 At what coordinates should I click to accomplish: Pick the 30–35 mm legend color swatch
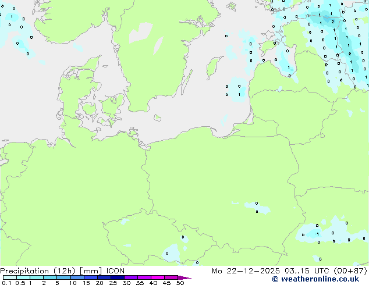130,277
